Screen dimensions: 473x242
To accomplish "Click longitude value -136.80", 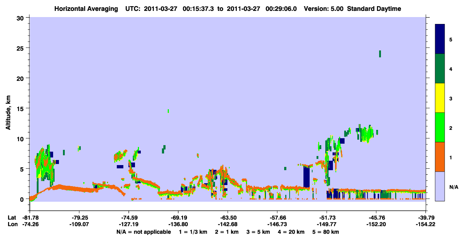I will pos(178,224).
